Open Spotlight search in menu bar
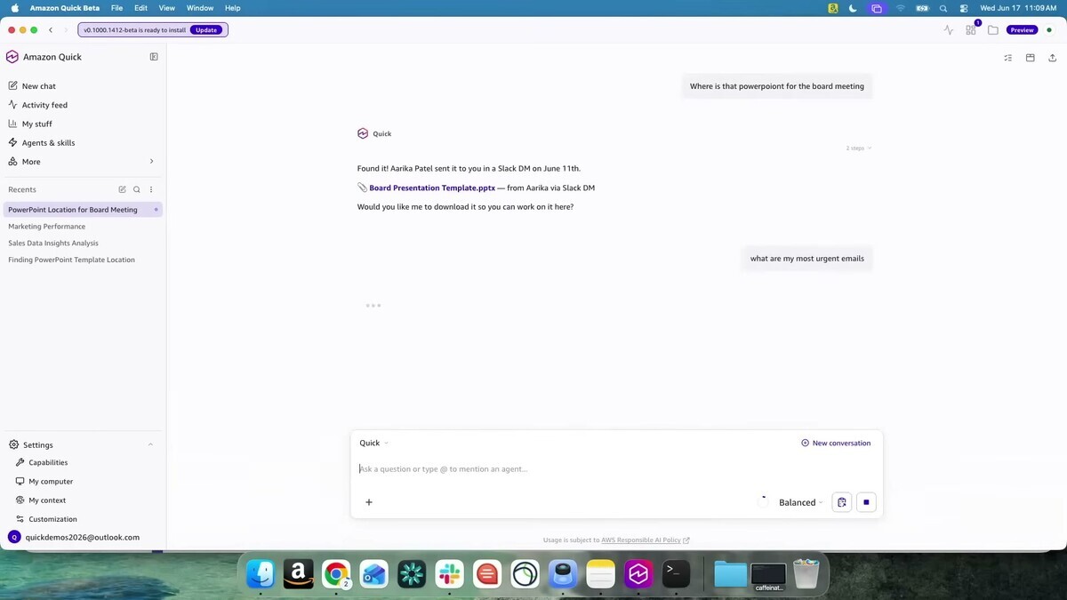Viewport: 1067px width, 600px height. 943,8
